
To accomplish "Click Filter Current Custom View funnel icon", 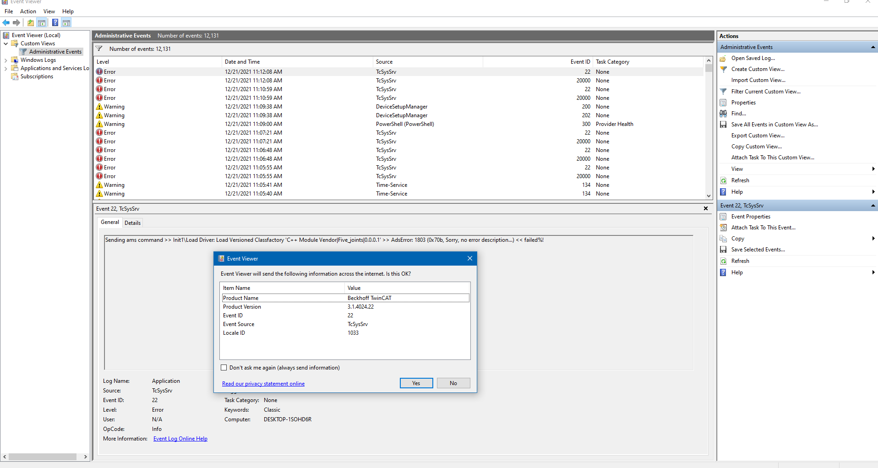I will tap(723, 92).
